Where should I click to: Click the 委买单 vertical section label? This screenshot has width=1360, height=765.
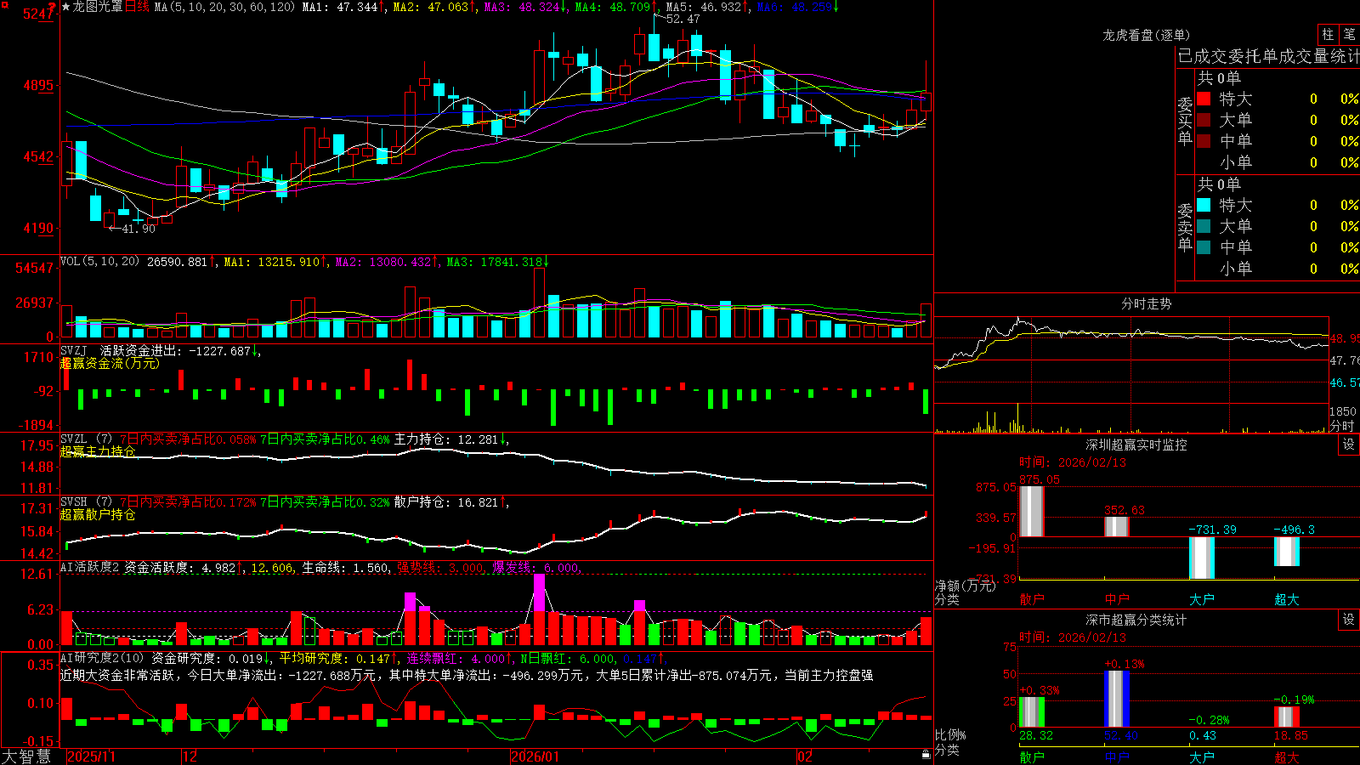pos(1185,121)
